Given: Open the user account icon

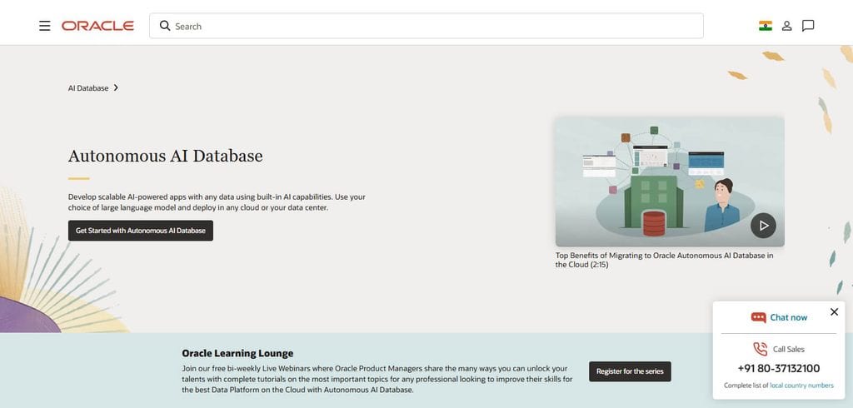Looking at the screenshot, I should [x=786, y=26].
